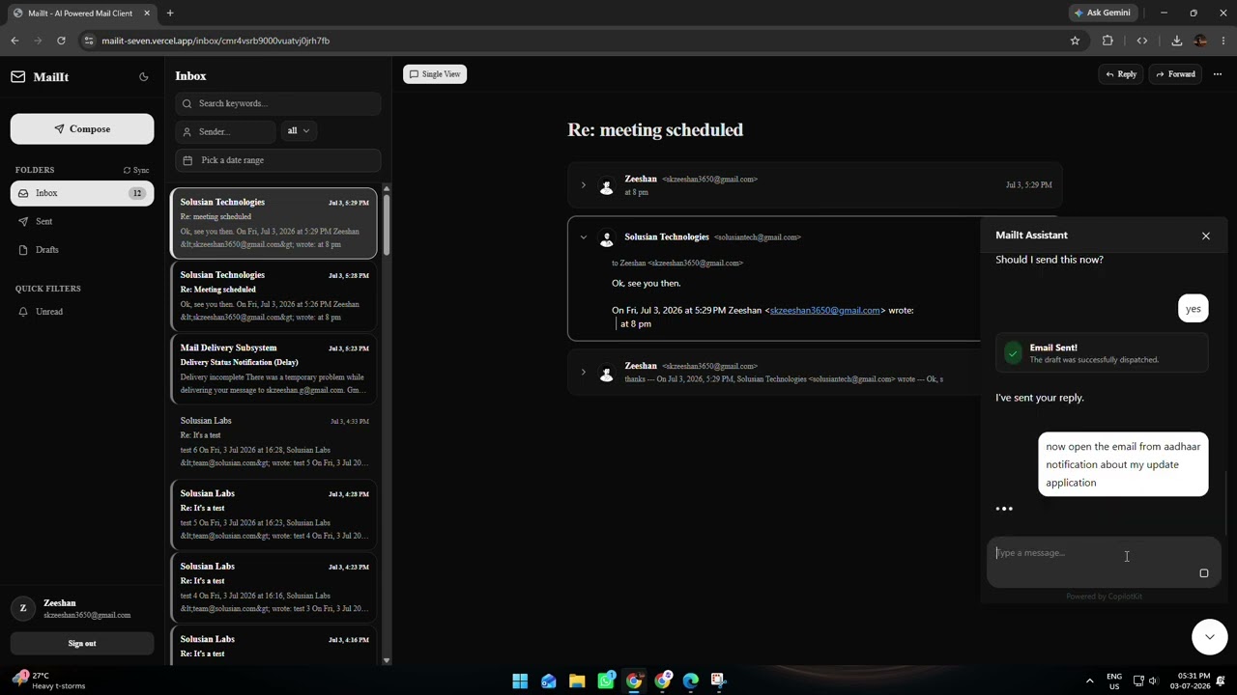Select the MailIt browser tab
1237x695 pixels.
(x=81, y=13)
